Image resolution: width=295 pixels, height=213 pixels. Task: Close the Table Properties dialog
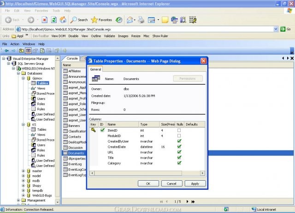coord(203,61)
